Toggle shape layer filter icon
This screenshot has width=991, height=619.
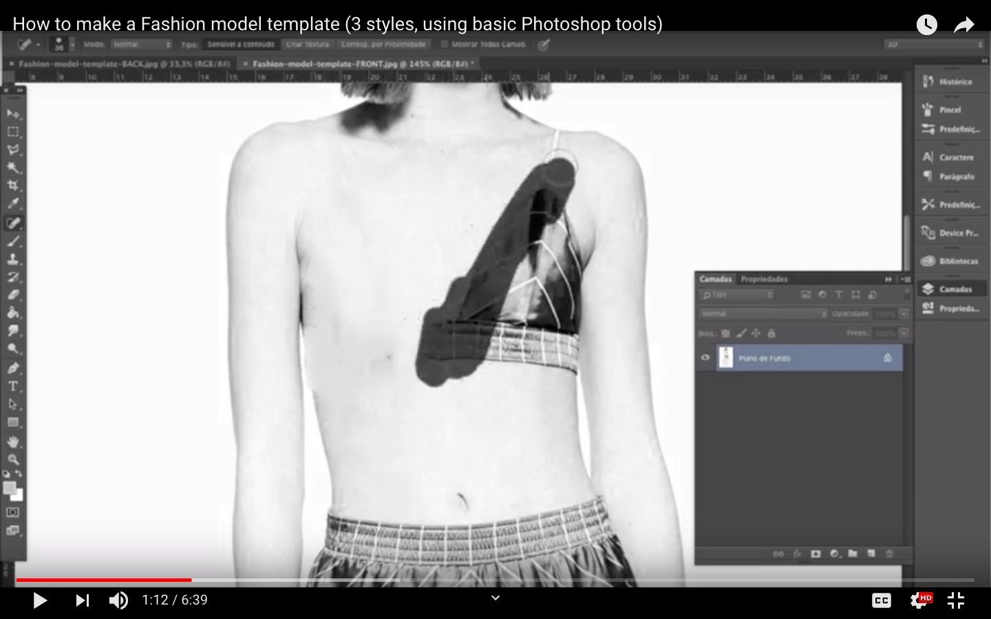coord(855,294)
